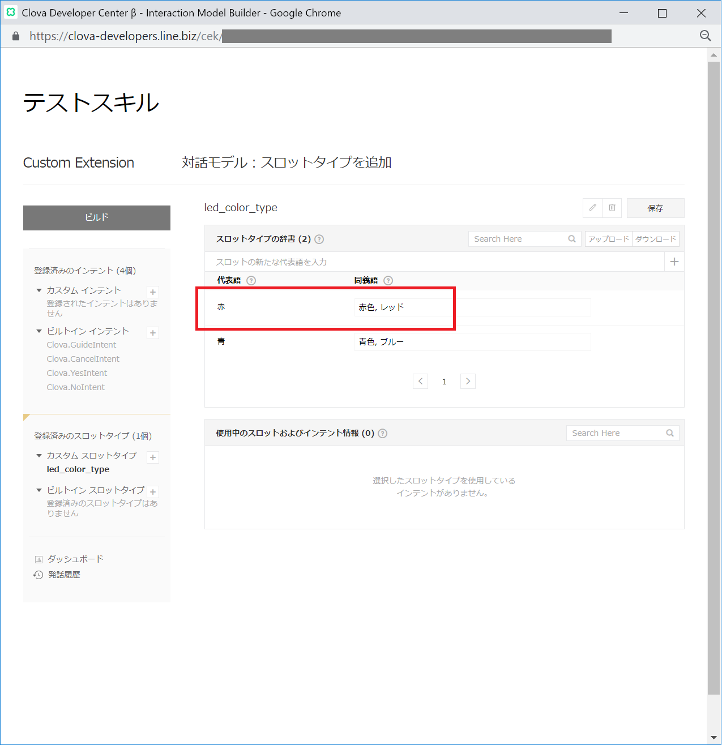722x745 pixels.
Task: Click the 保存 save button
Action: coord(655,208)
